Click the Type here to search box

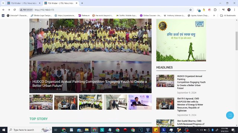(x=30, y=130)
